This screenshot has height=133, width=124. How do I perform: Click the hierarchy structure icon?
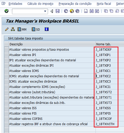(x=13, y=29)
